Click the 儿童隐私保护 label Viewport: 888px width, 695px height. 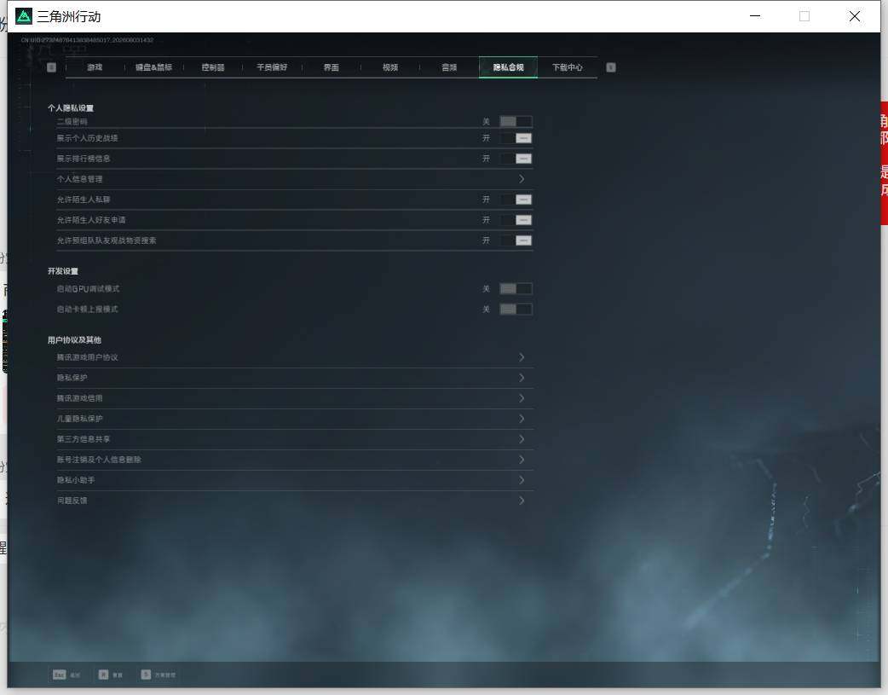click(79, 419)
